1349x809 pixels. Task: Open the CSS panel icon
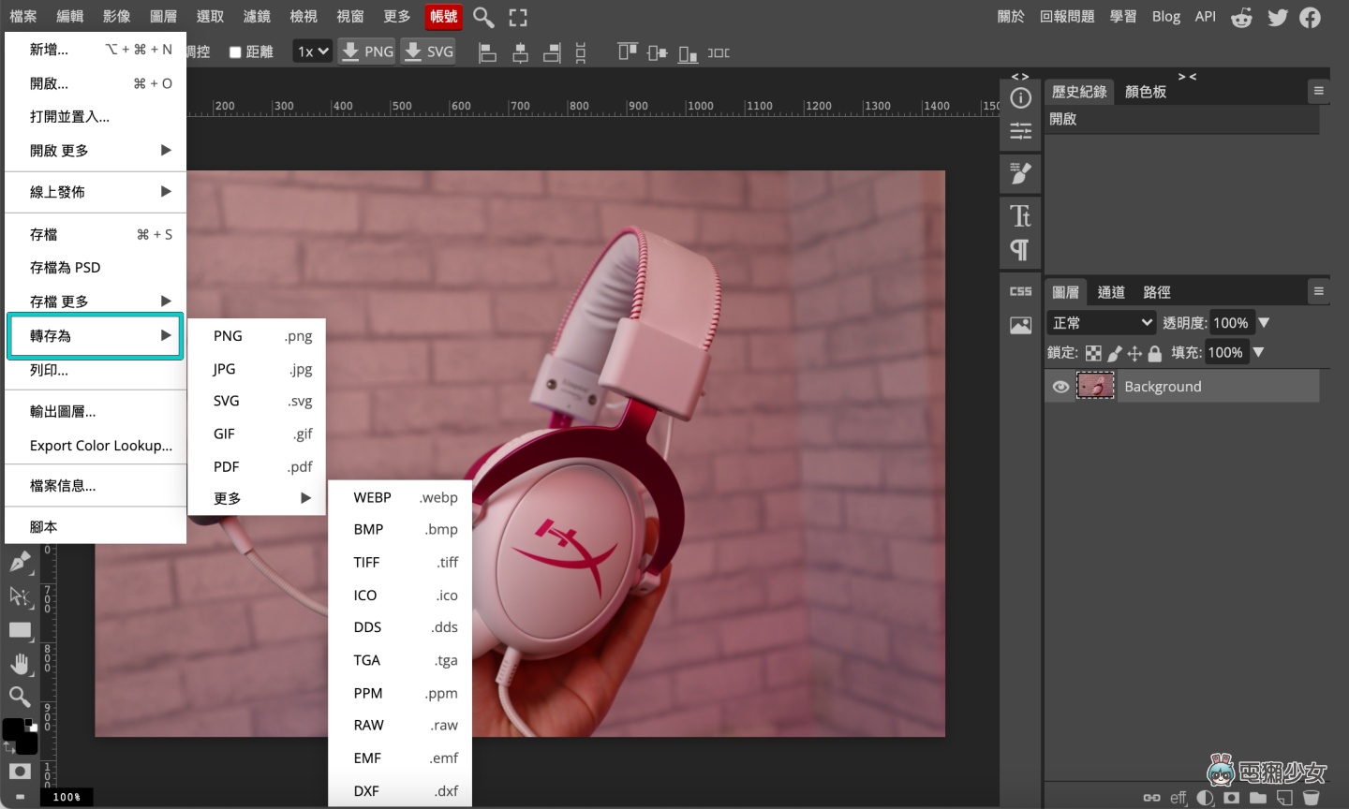pos(1020,292)
